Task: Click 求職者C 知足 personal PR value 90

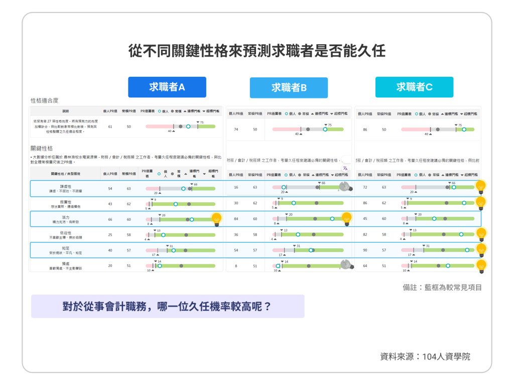Action: [x=365, y=250]
